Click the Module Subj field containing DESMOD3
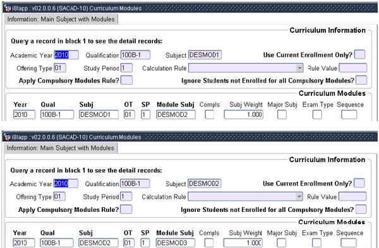Viewport: 379px width, 248px height. [x=175, y=243]
